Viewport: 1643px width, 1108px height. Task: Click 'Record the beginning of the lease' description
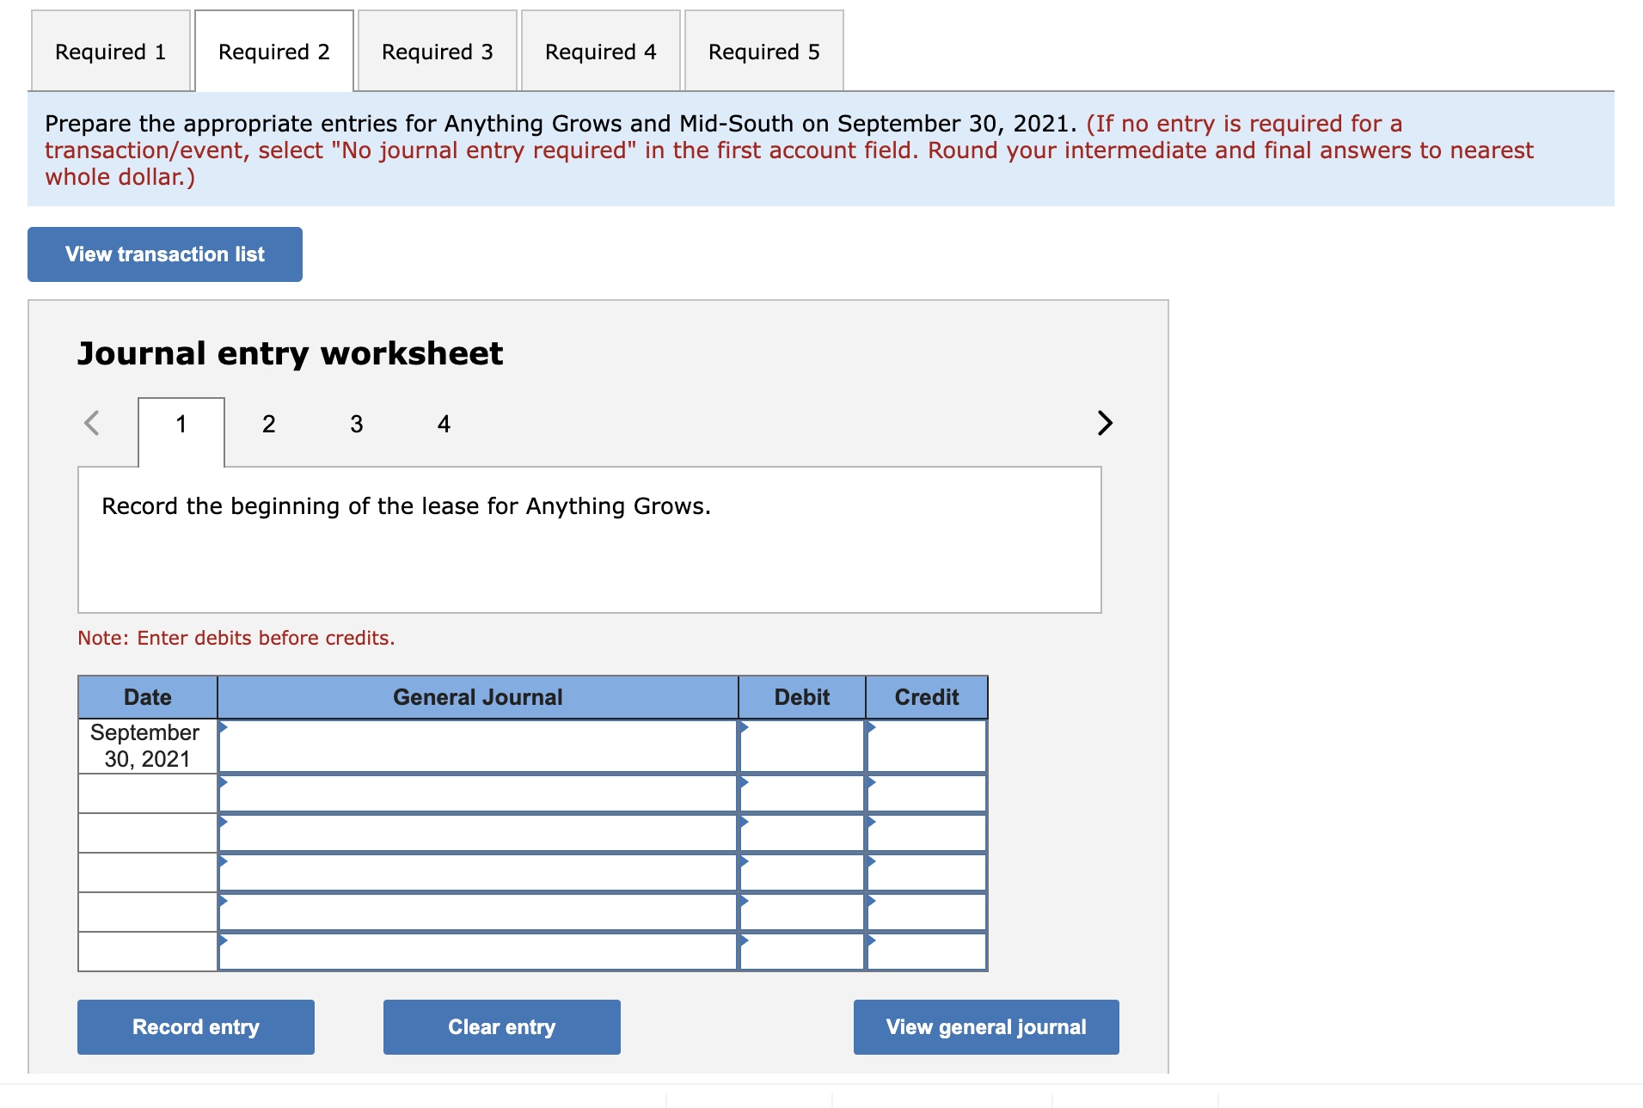click(406, 506)
